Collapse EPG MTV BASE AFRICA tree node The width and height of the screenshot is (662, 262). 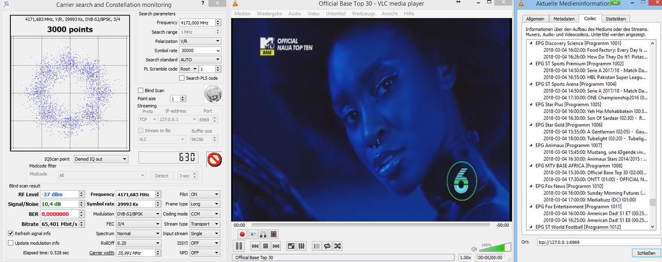coord(531,166)
